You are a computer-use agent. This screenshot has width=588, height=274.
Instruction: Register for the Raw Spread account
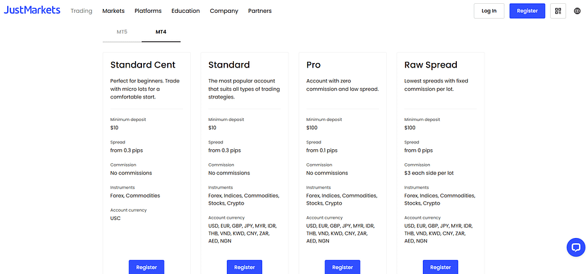click(x=440, y=267)
